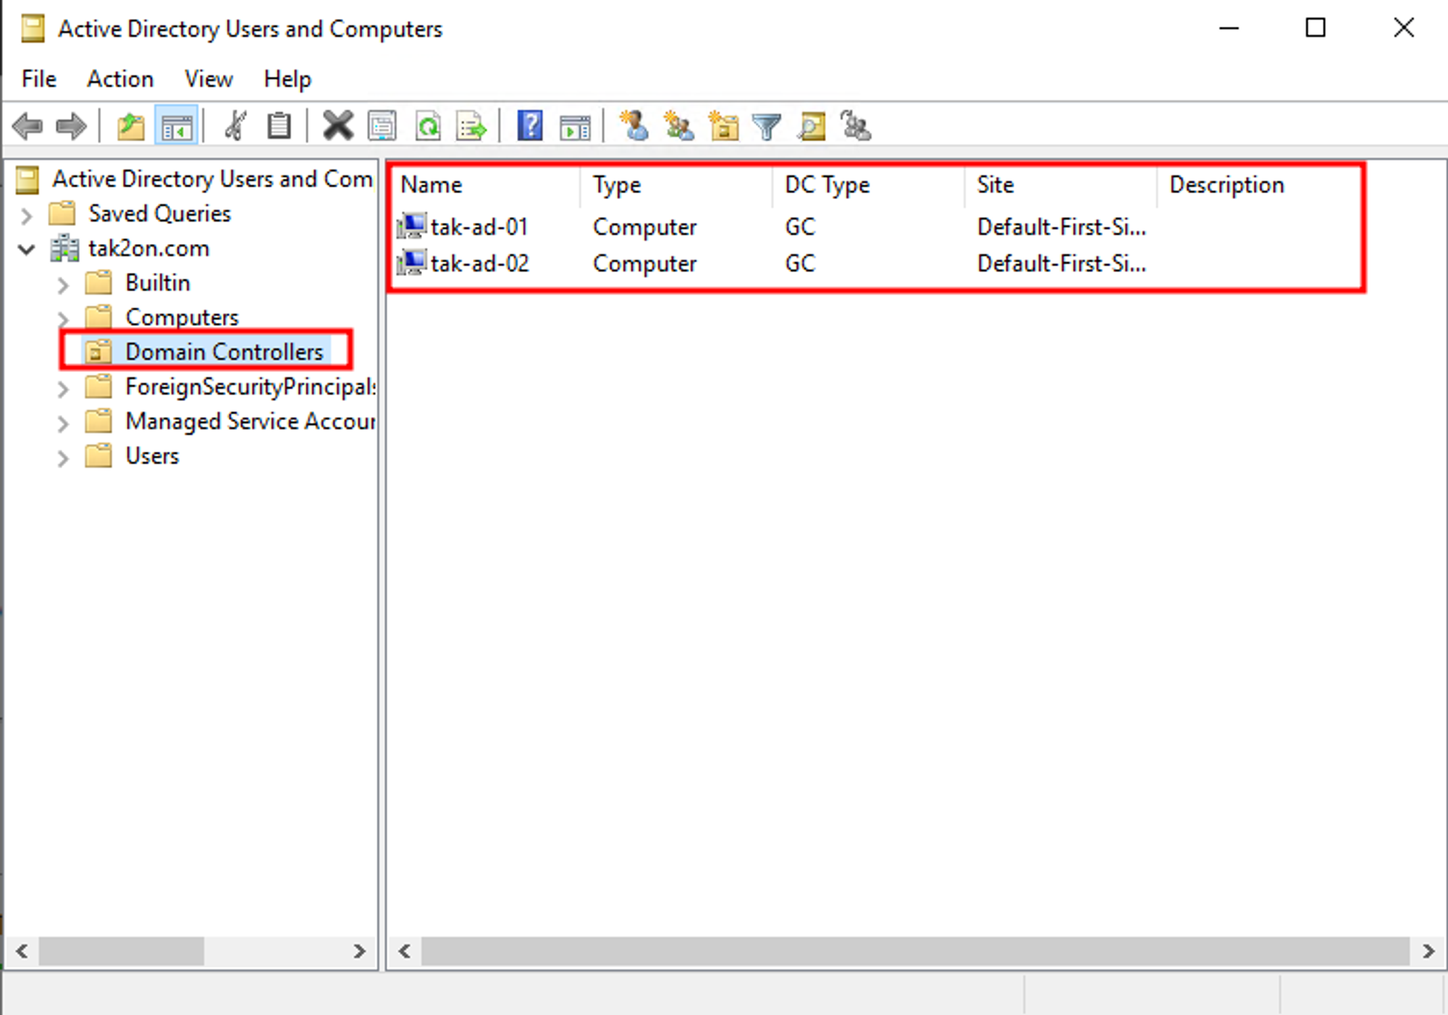Click the Refresh toolbar icon
Image resolution: width=1448 pixels, height=1015 pixels.
pos(428,126)
